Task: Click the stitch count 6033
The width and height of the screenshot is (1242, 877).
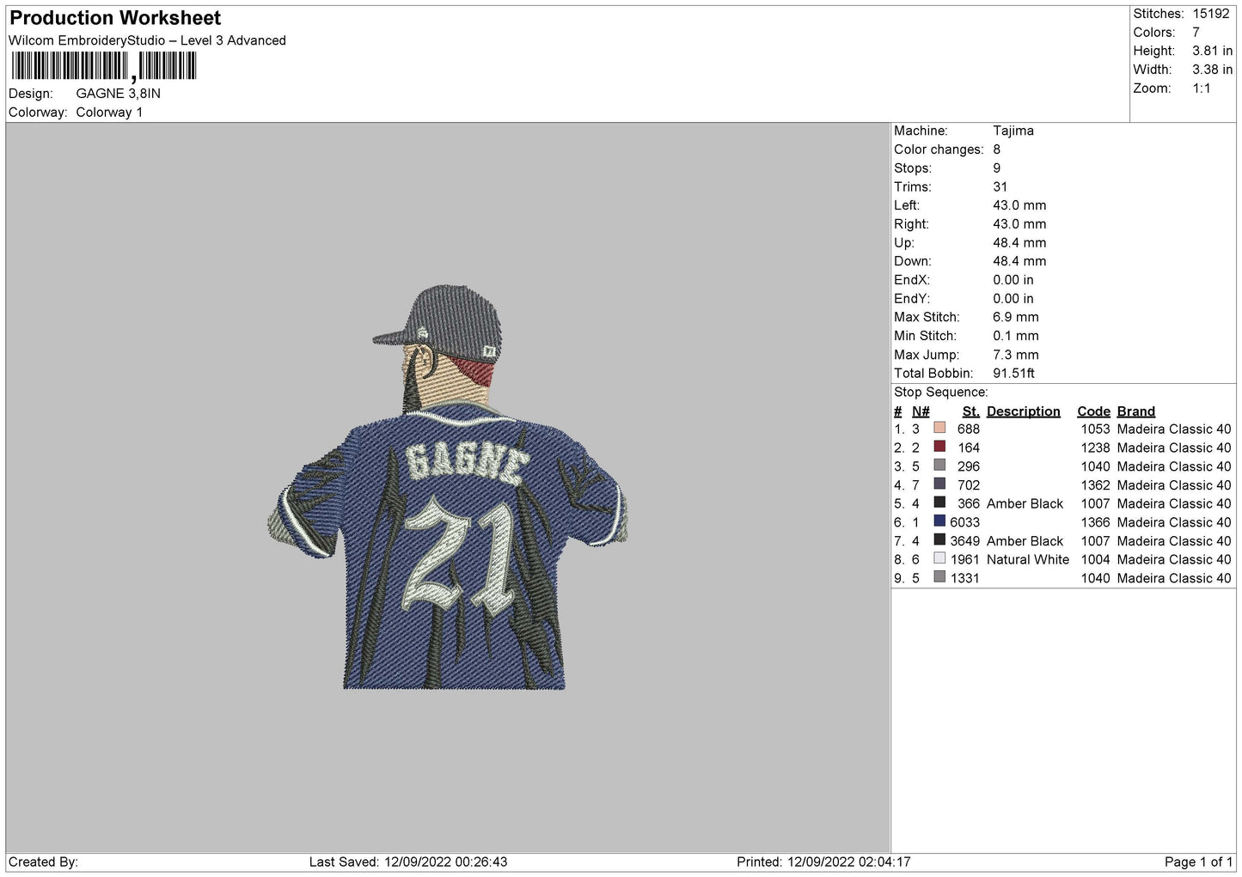Action: 964,522
